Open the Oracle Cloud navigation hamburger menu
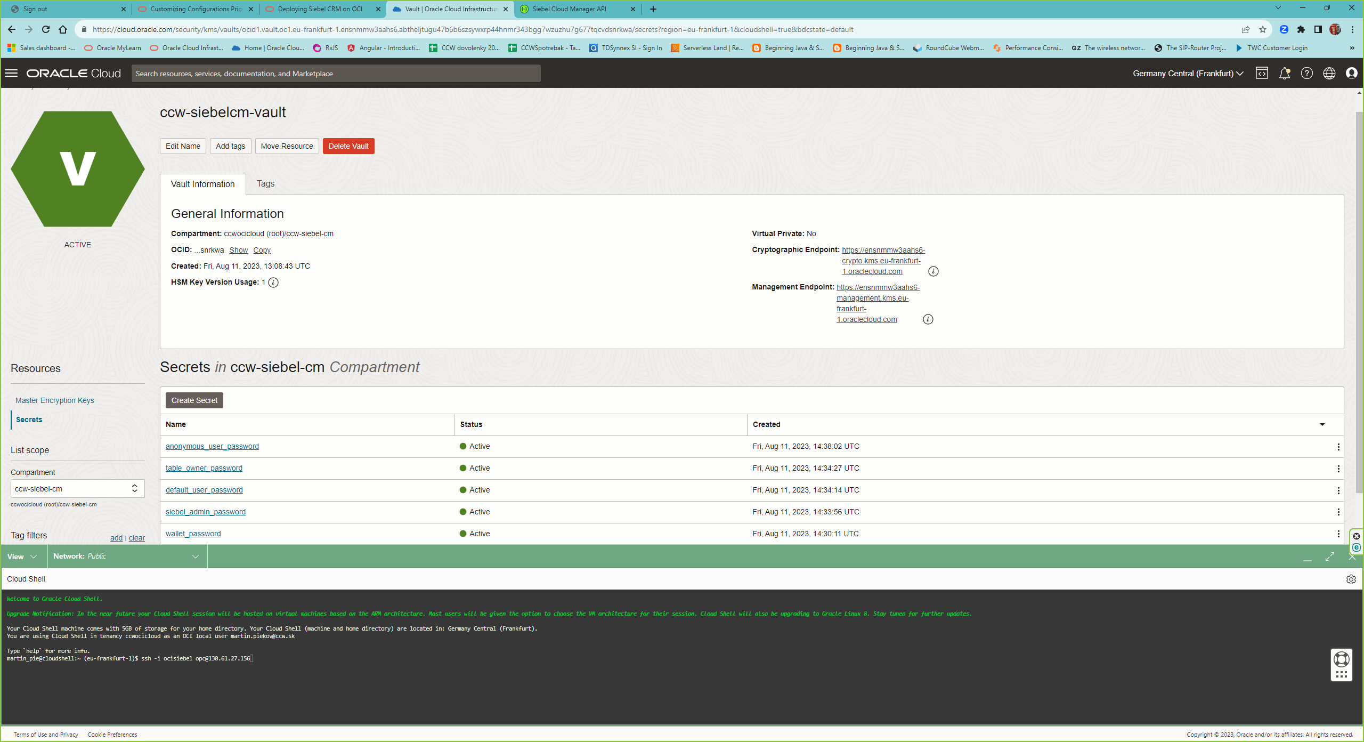This screenshot has height=742, width=1364. click(x=11, y=73)
